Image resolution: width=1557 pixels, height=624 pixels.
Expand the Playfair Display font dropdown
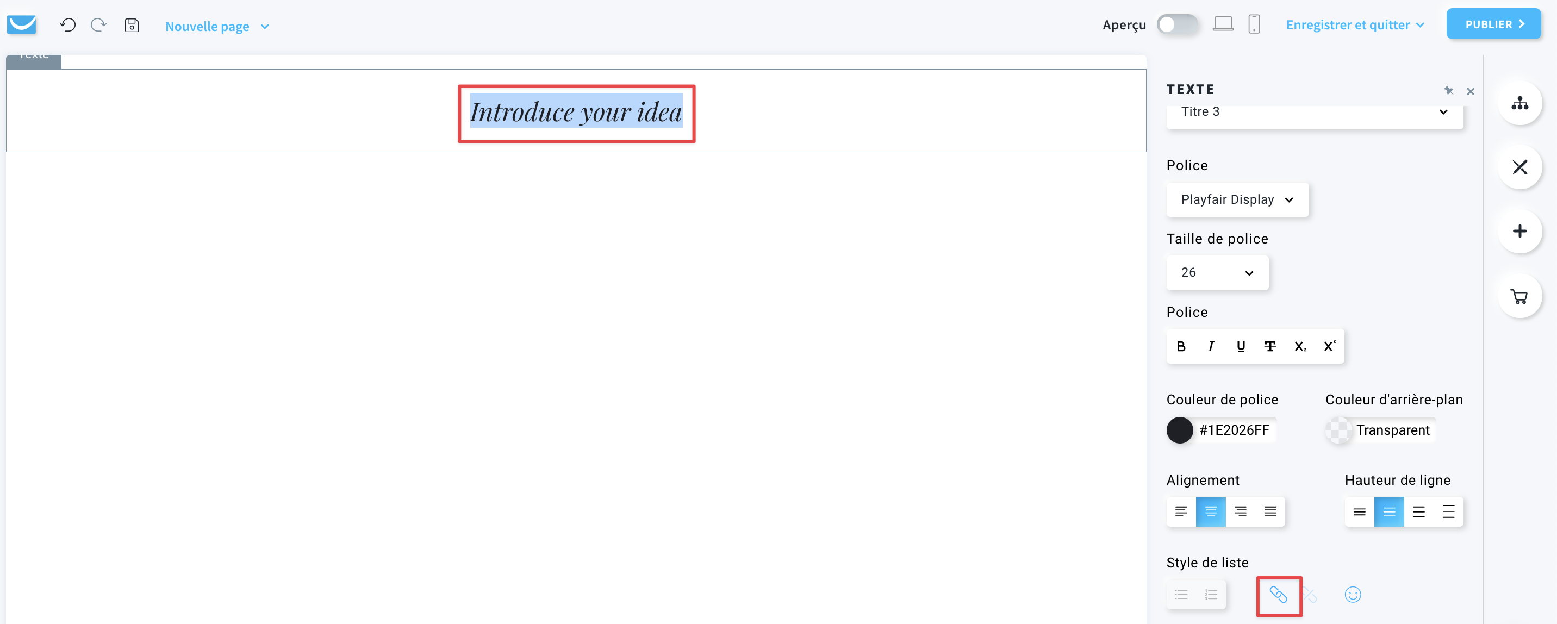(x=1236, y=198)
